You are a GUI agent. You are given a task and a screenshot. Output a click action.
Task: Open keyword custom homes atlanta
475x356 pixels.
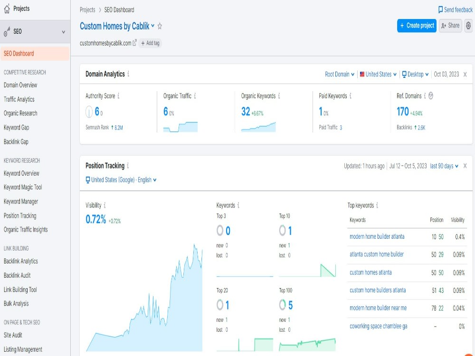tap(370, 272)
